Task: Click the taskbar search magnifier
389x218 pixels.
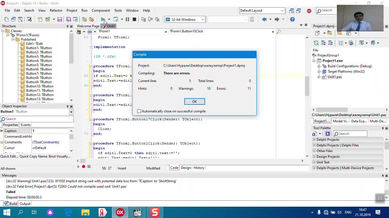Action: [21, 212]
